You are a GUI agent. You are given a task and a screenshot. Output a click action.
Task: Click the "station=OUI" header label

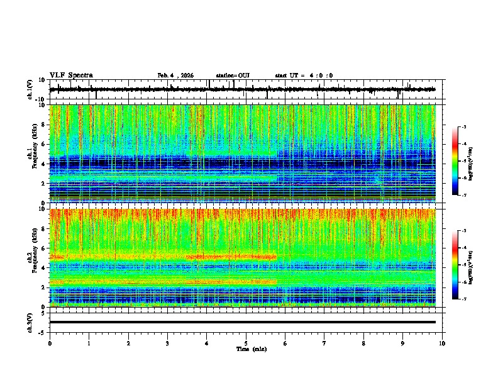pos(233,75)
